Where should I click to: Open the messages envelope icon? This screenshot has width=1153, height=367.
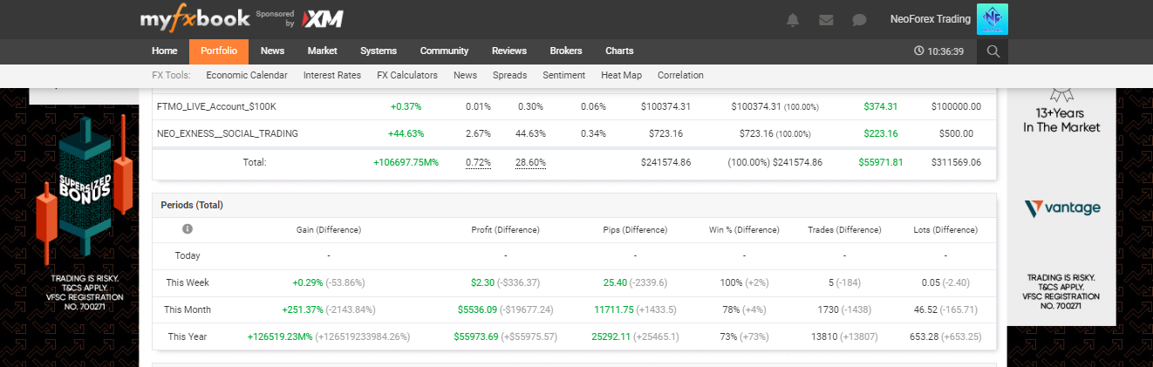[x=826, y=19]
